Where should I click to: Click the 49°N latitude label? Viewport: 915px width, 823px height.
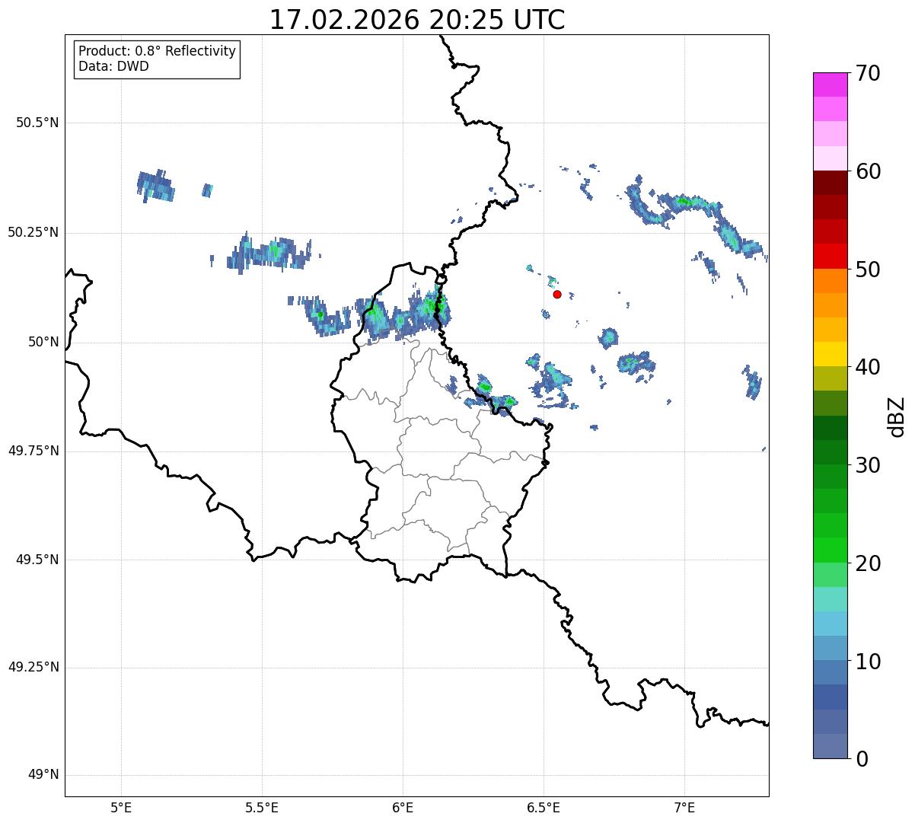[x=43, y=775]
